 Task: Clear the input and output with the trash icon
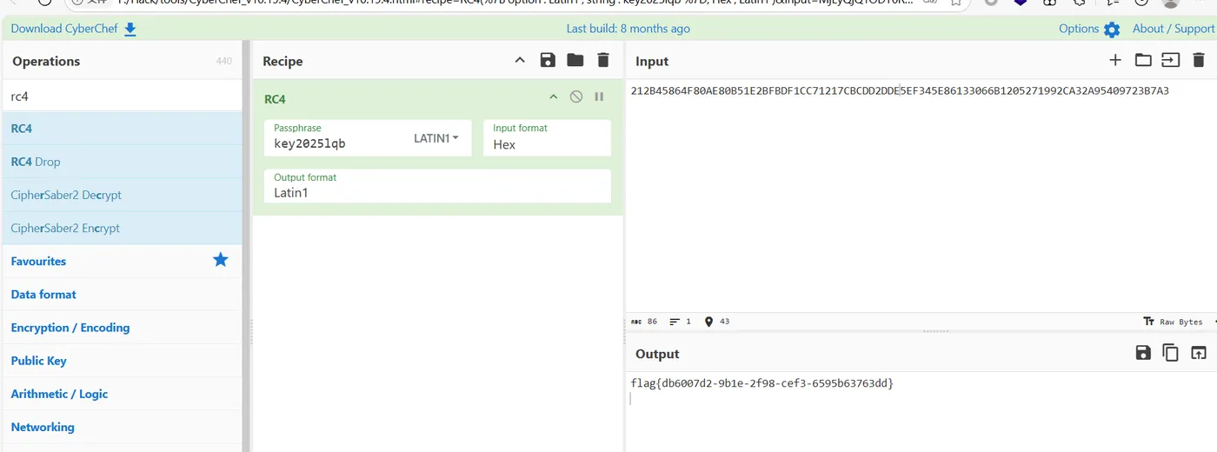pos(1199,60)
